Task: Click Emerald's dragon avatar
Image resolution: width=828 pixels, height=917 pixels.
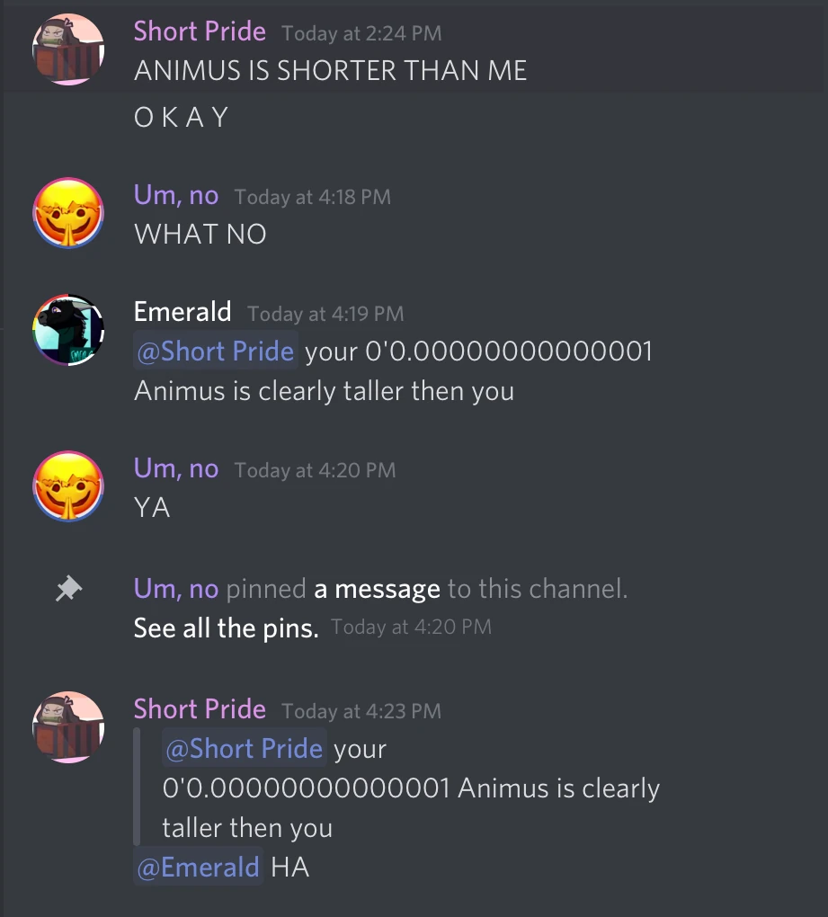Action: [x=68, y=330]
